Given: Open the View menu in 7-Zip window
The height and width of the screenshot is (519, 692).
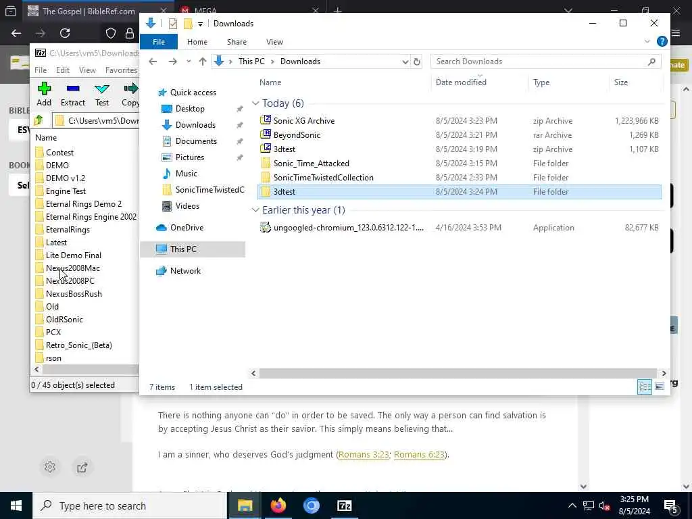Looking at the screenshot, I should [87, 70].
